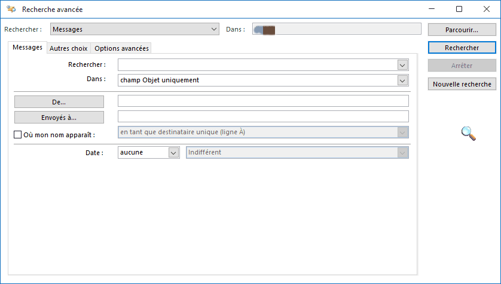Open the Rechercher text field dropdown arrow
Viewport: 501px width, 284px height.
[402, 65]
